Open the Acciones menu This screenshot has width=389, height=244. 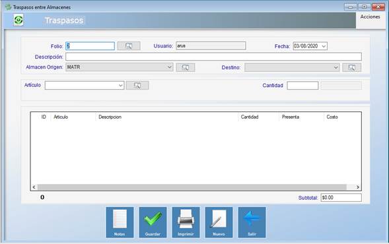tap(370, 16)
